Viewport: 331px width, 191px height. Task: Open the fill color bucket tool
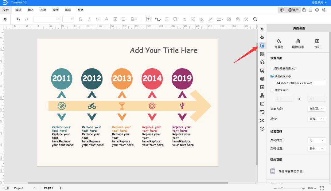[x=201, y=19]
